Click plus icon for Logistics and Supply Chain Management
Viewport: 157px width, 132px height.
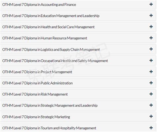[x=151, y=49]
